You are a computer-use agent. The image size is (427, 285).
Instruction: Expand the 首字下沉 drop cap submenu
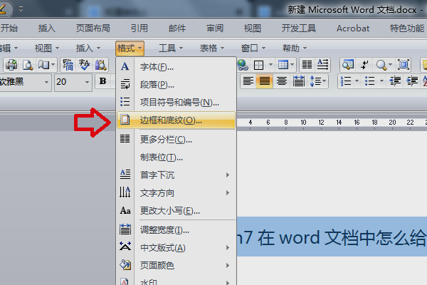176,175
